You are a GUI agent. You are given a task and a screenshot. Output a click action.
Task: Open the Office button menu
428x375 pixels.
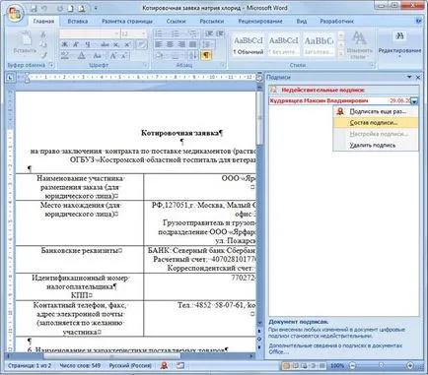point(14,14)
